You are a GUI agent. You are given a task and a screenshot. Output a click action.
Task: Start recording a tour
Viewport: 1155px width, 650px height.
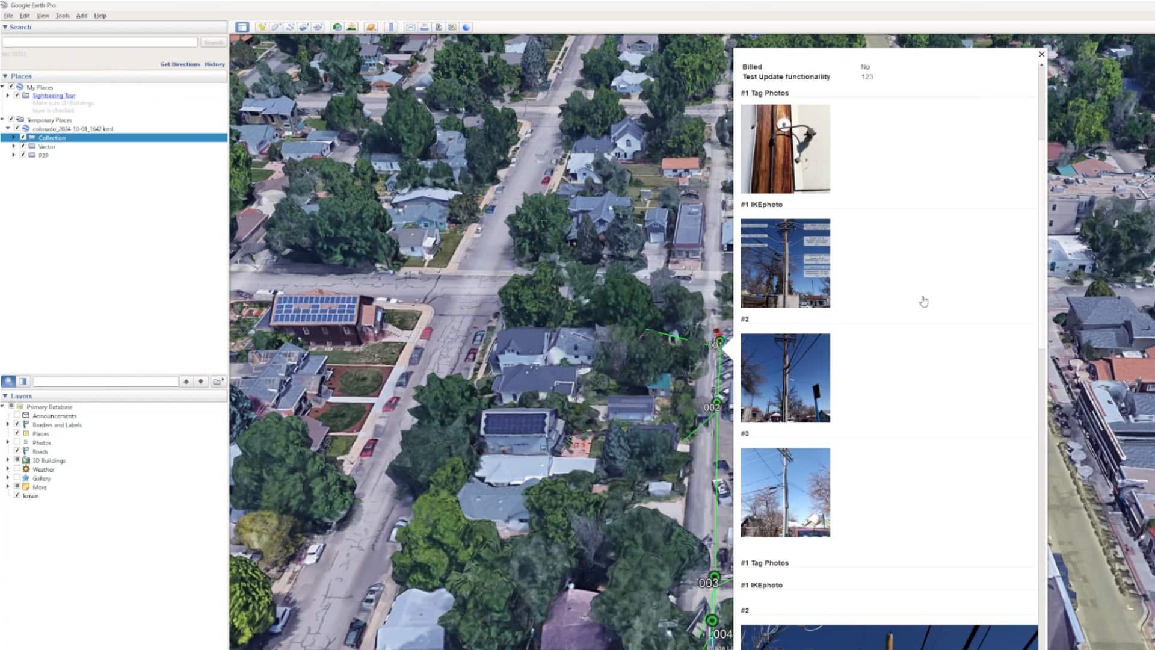click(x=318, y=27)
